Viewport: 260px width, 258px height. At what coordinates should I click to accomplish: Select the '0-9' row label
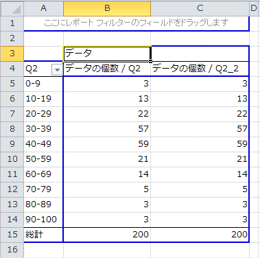pyautogui.click(x=43, y=84)
